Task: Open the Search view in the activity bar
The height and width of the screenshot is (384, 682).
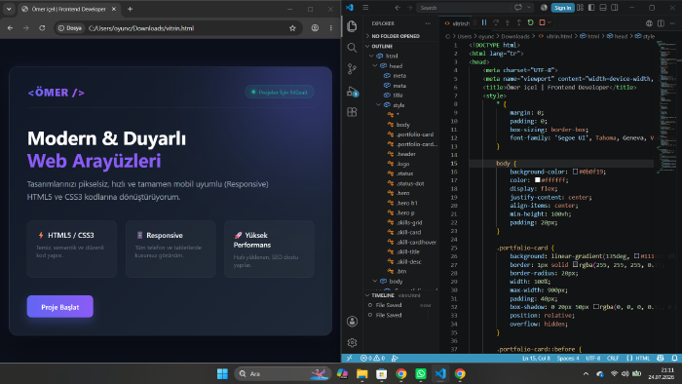Action: [x=353, y=48]
